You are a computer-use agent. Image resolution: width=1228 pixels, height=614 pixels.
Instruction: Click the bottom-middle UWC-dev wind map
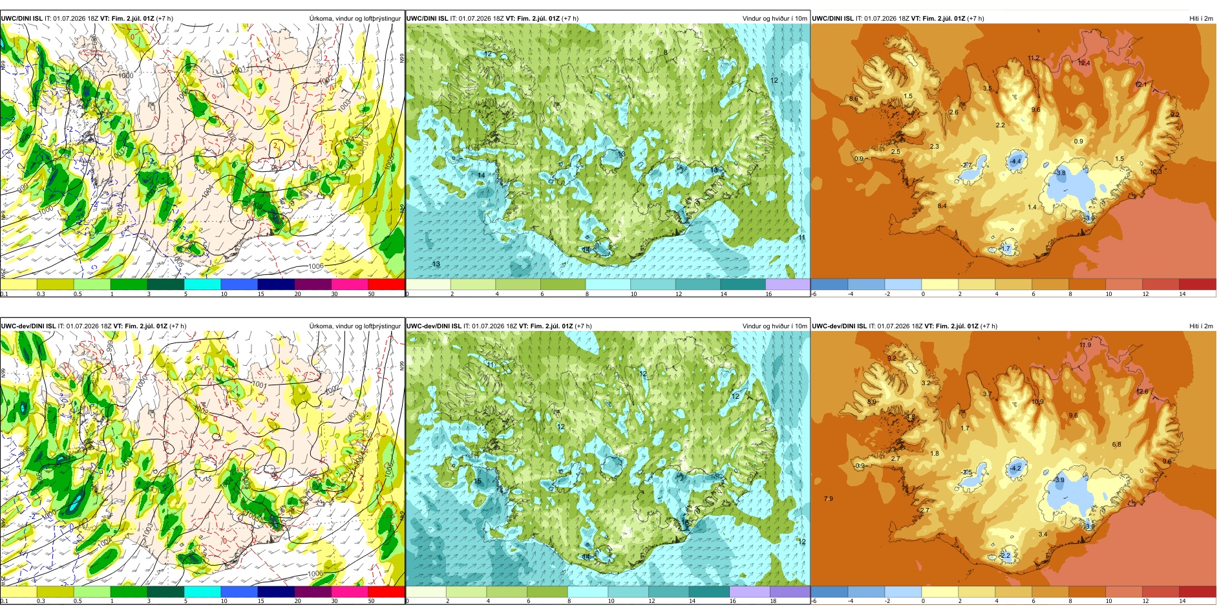click(608, 459)
